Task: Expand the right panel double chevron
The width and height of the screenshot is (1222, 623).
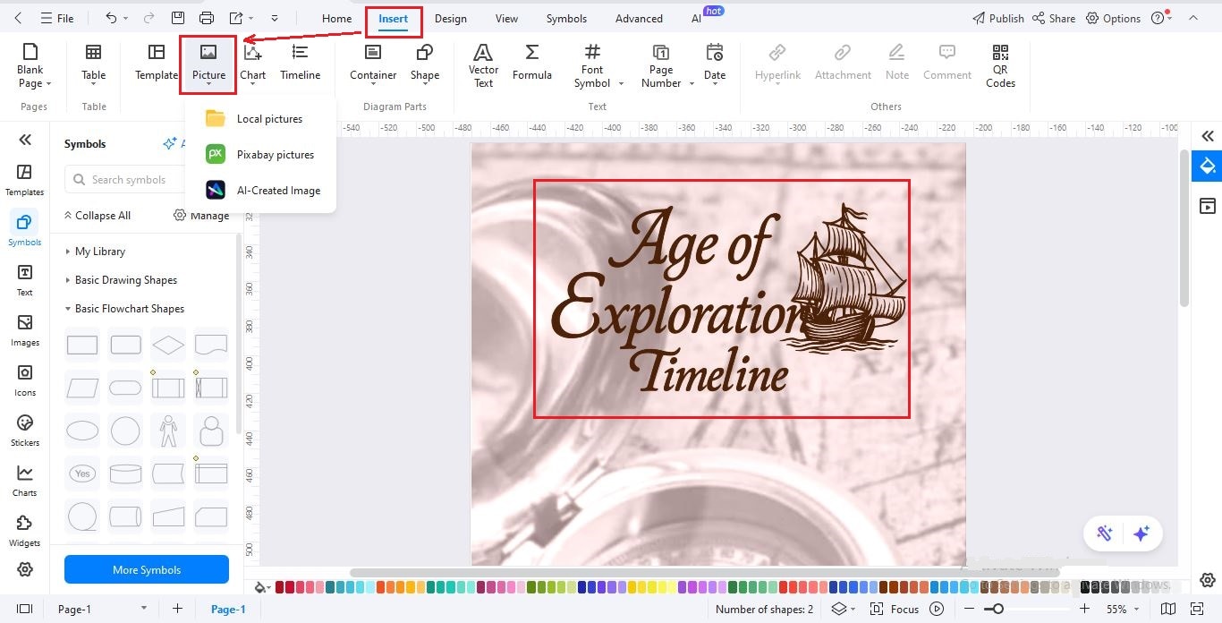Action: point(1208,136)
